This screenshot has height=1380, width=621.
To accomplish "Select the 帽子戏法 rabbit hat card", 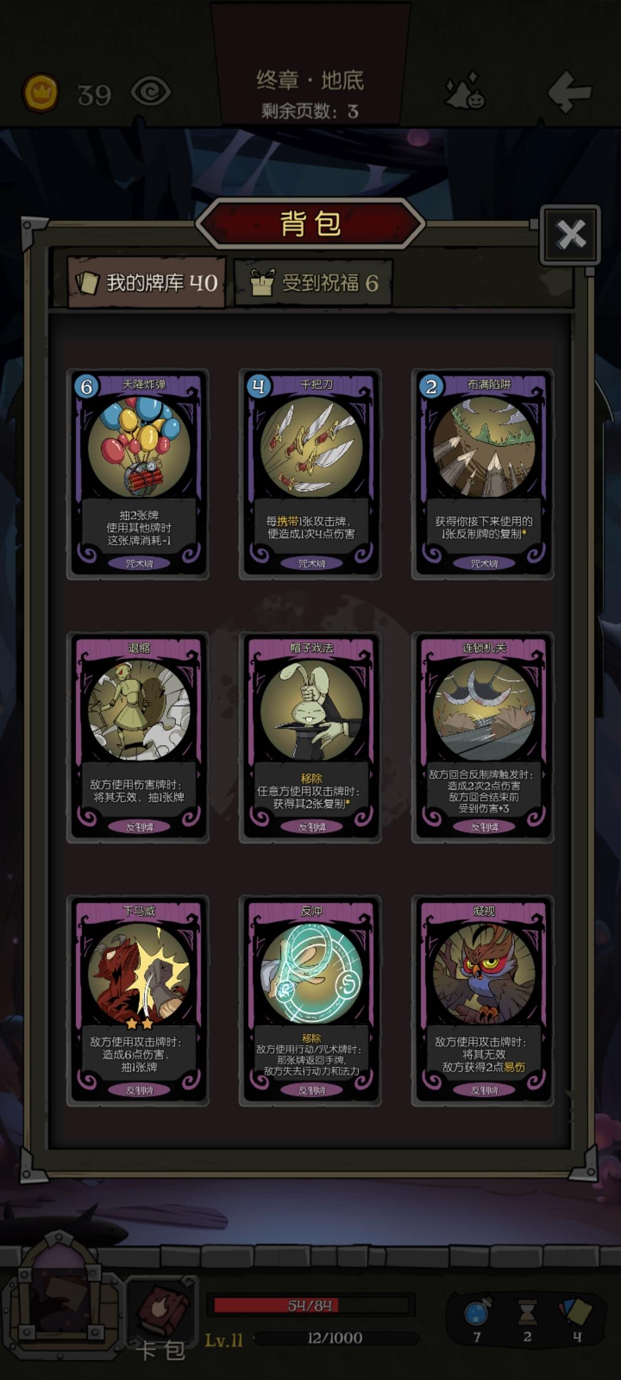I will [x=310, y=737].
